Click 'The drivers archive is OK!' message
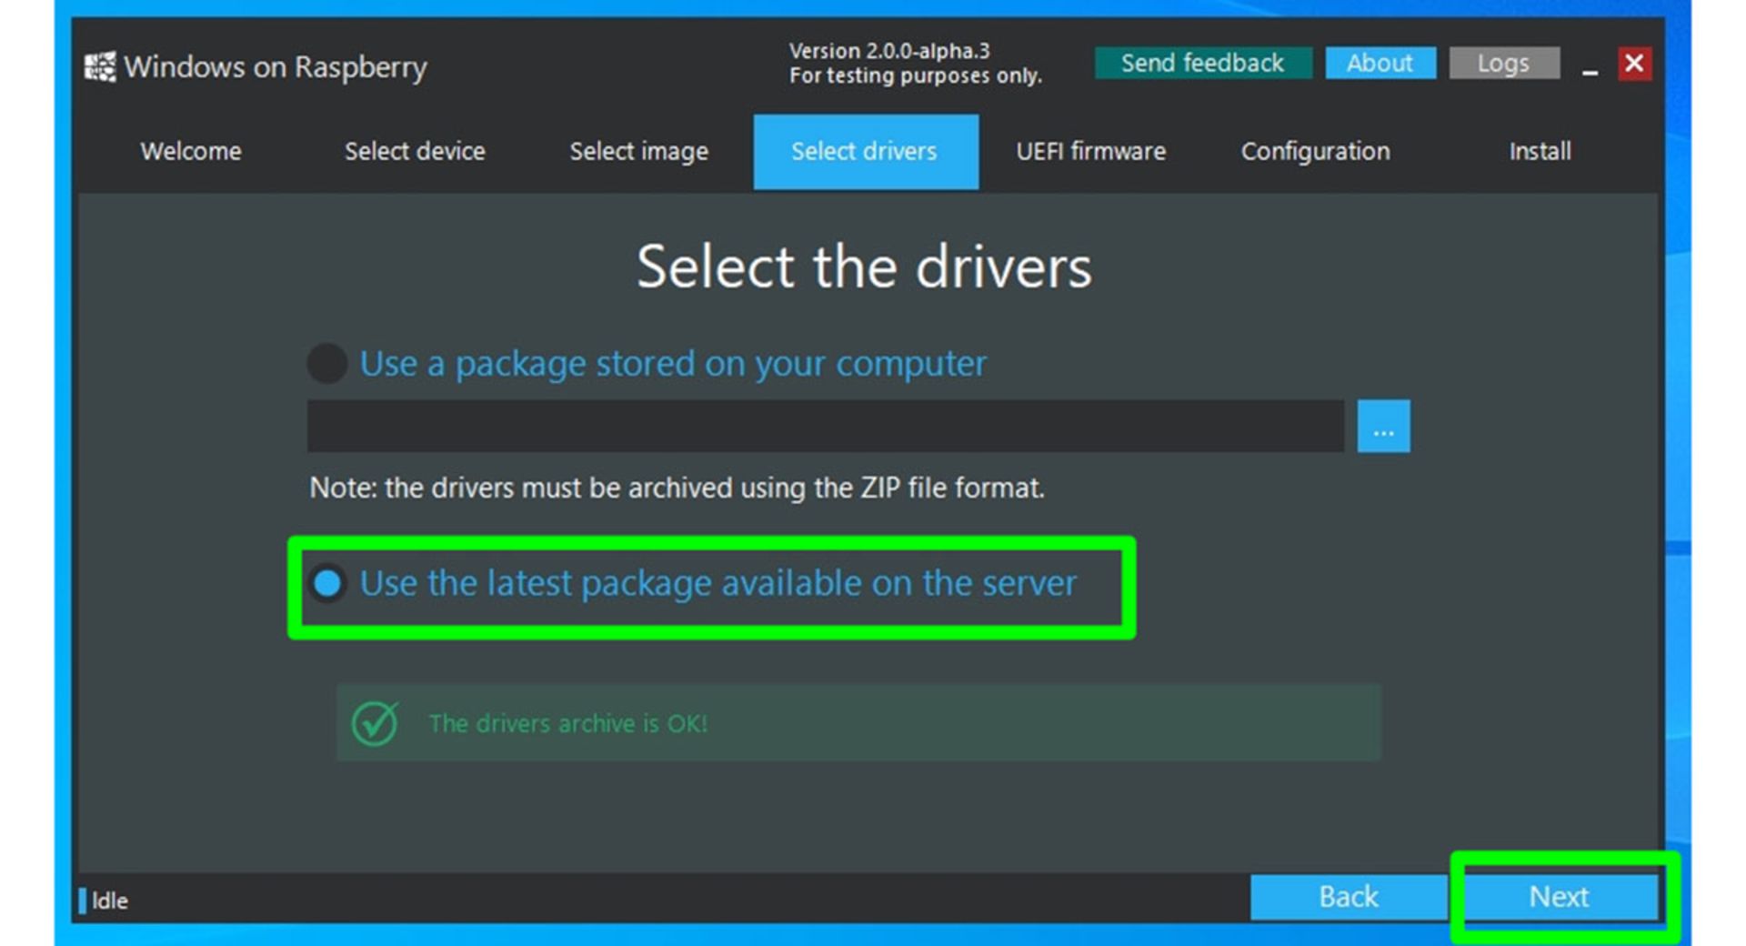 click(568, 723)
